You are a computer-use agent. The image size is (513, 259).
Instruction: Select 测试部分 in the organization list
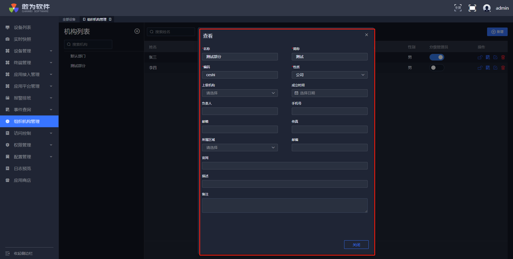pos(78,66)
